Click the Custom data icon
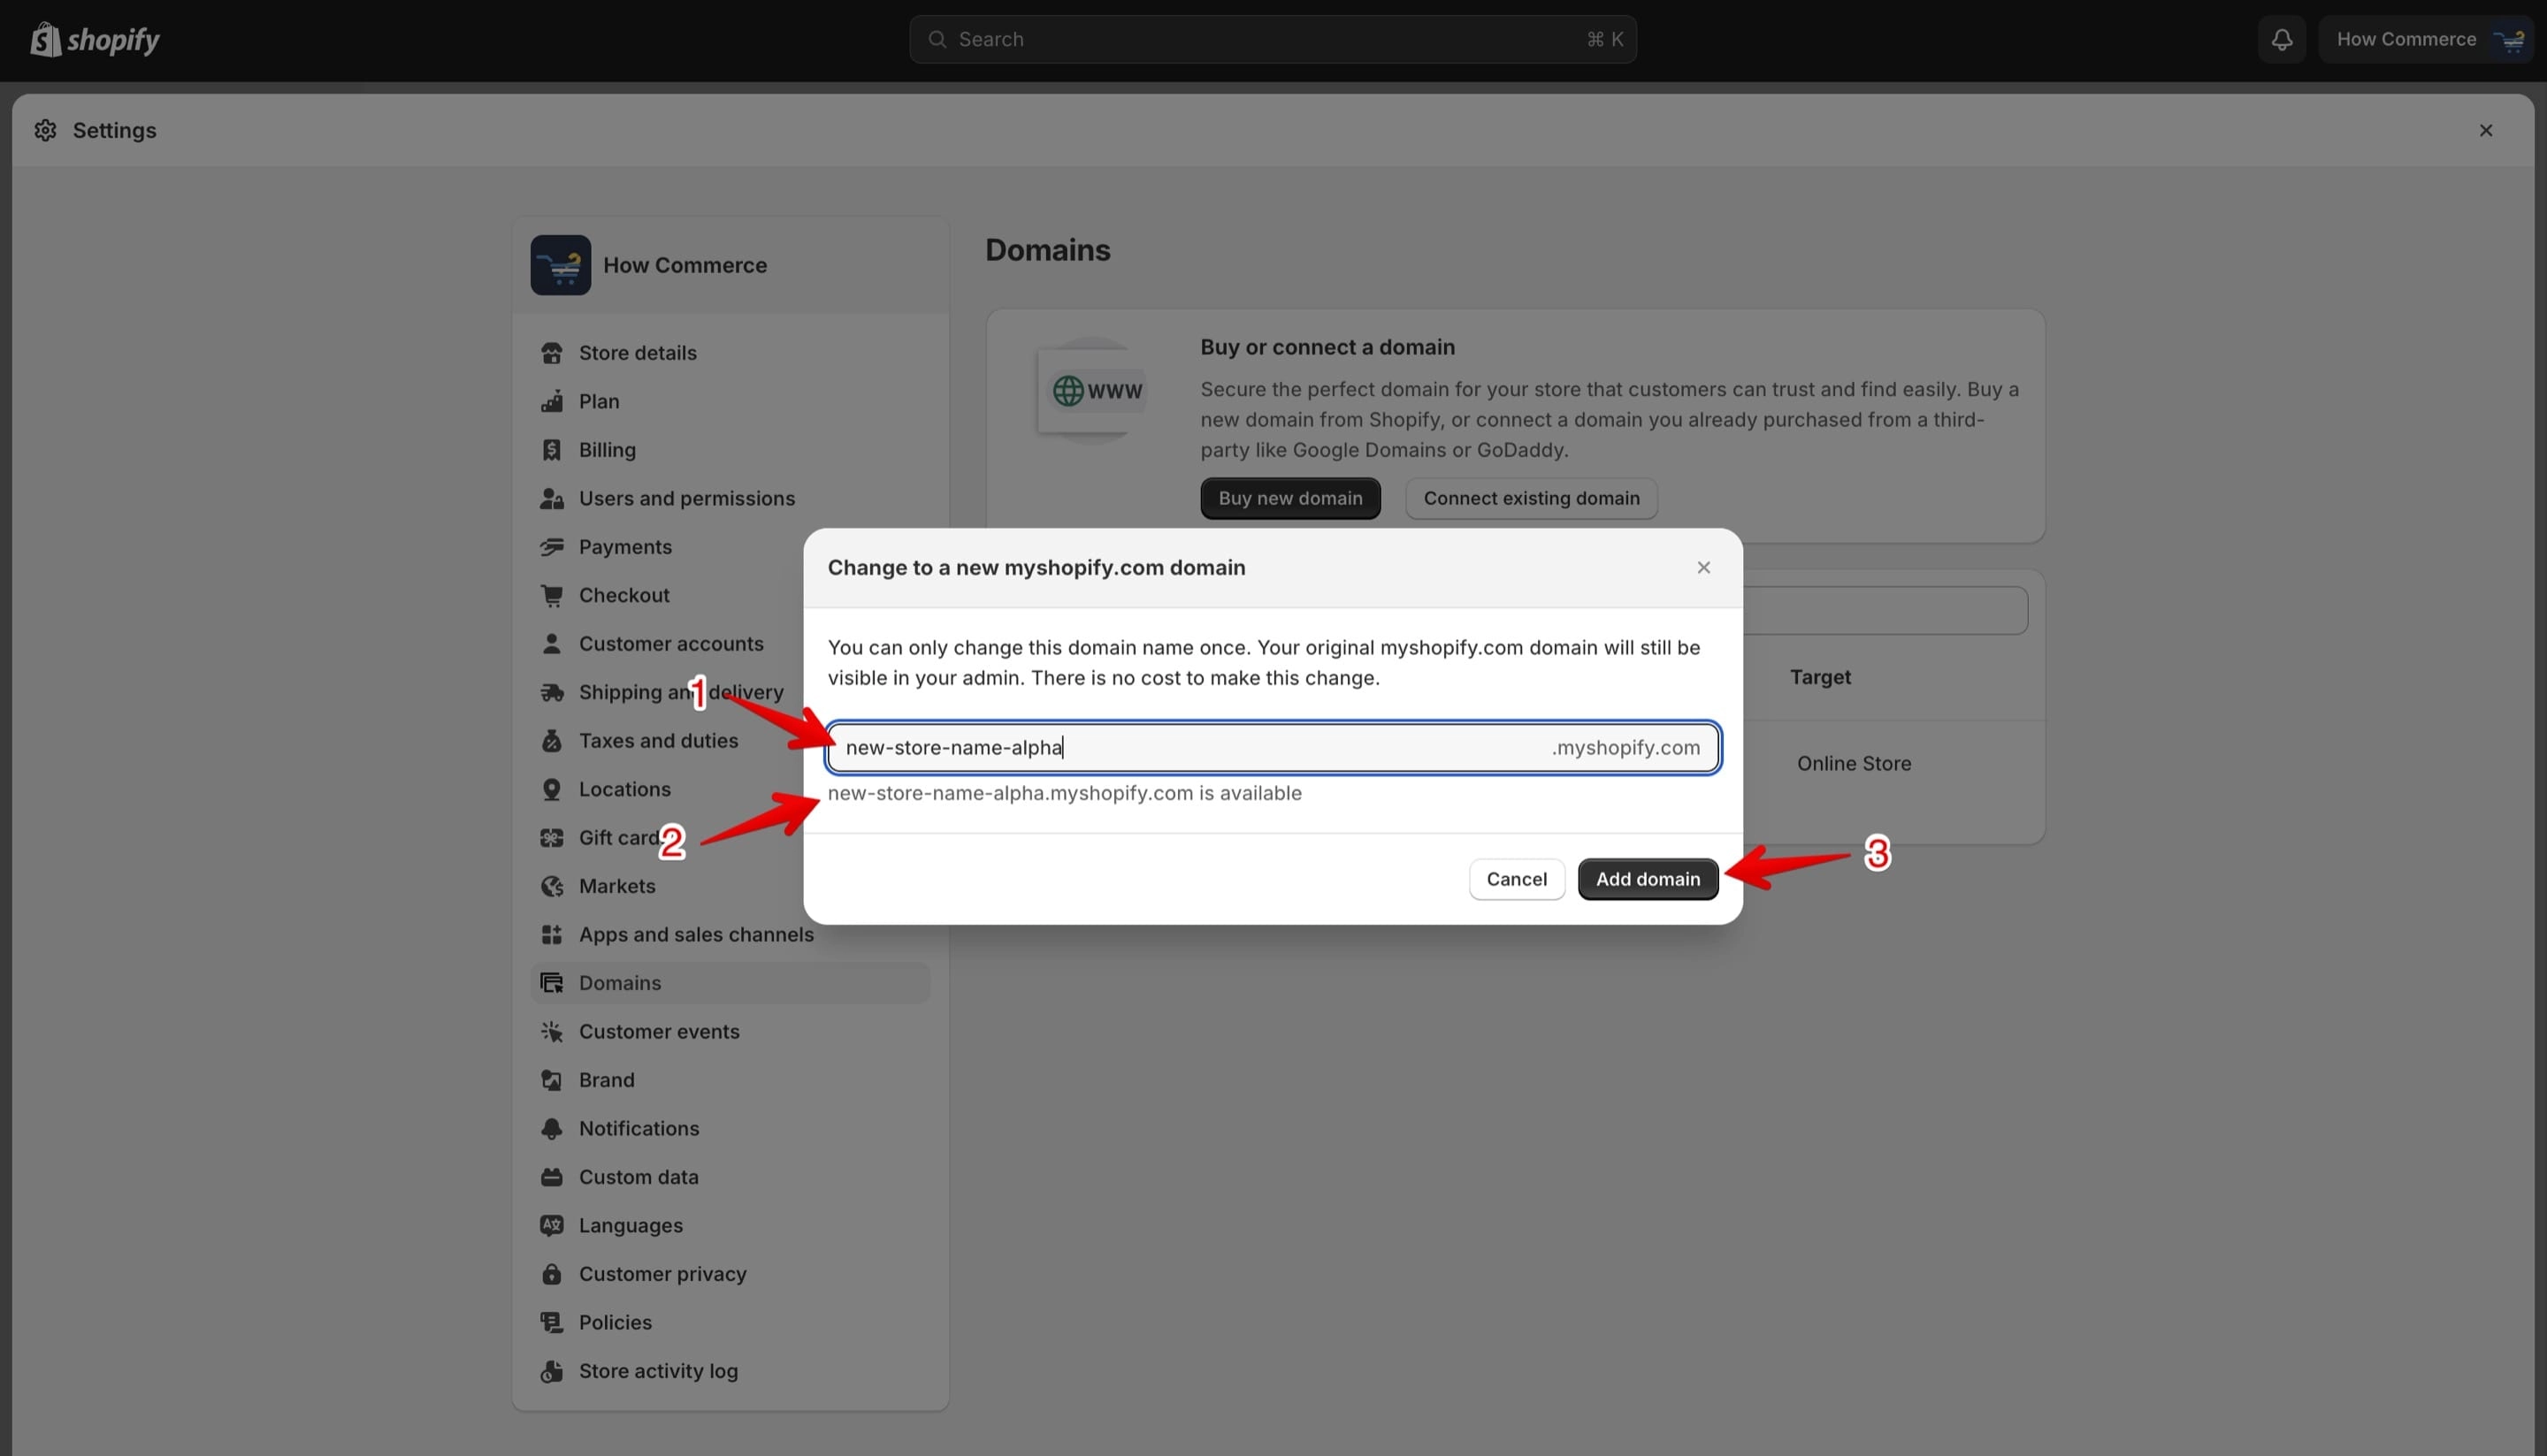This screenshot has height=1456, width=2547. (x=551, y=1177)
